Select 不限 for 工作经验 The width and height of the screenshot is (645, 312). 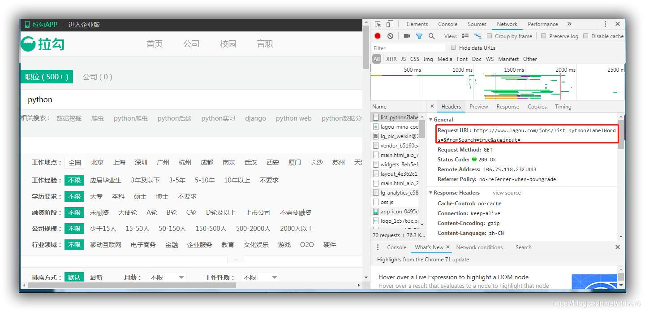click(x=74, y=180)
